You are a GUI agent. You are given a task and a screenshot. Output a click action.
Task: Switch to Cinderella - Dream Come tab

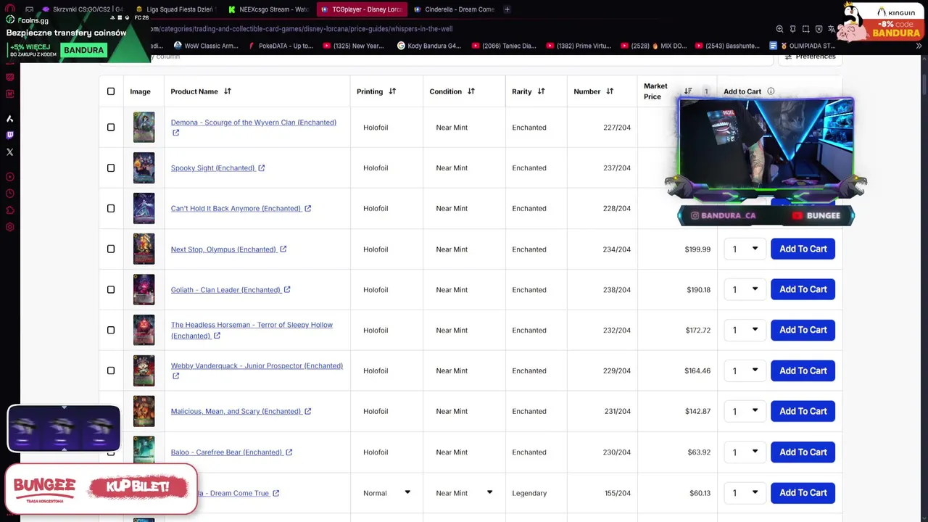[x=453, y=9]
